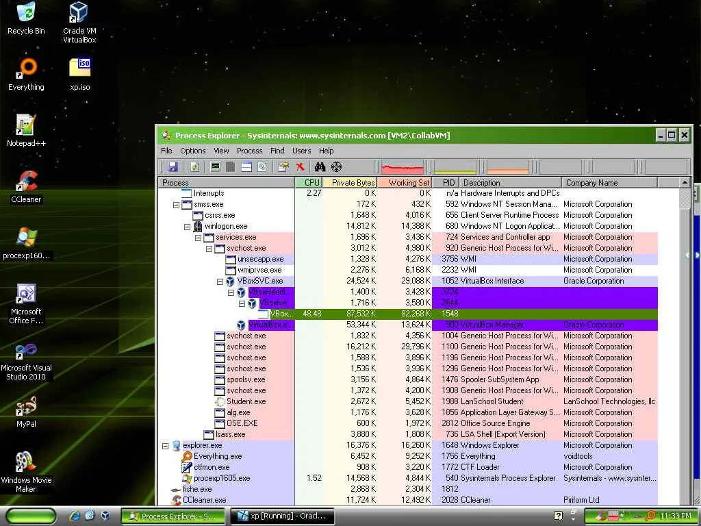Screen dimensions: 701x526
Task: Click the DLL/handle view toolbar icon
Action: 262,167
